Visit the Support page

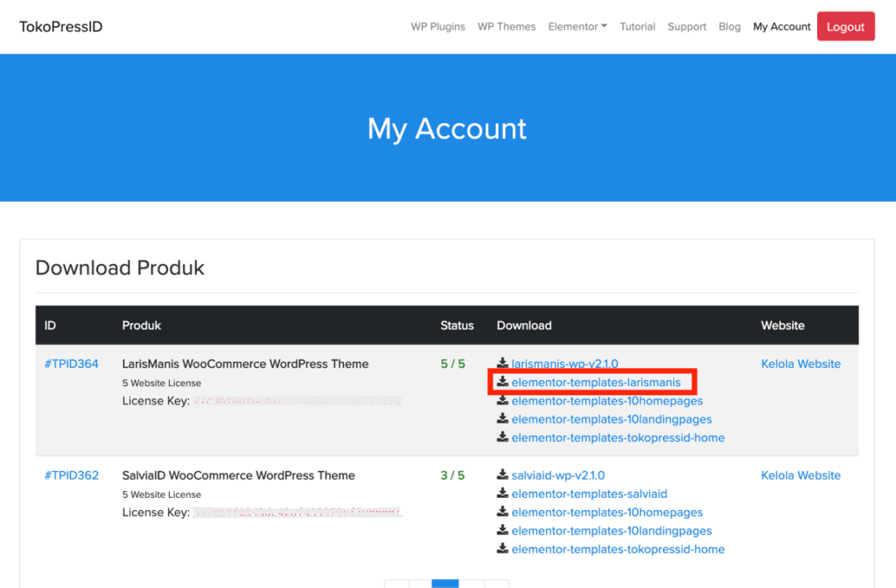687,27
